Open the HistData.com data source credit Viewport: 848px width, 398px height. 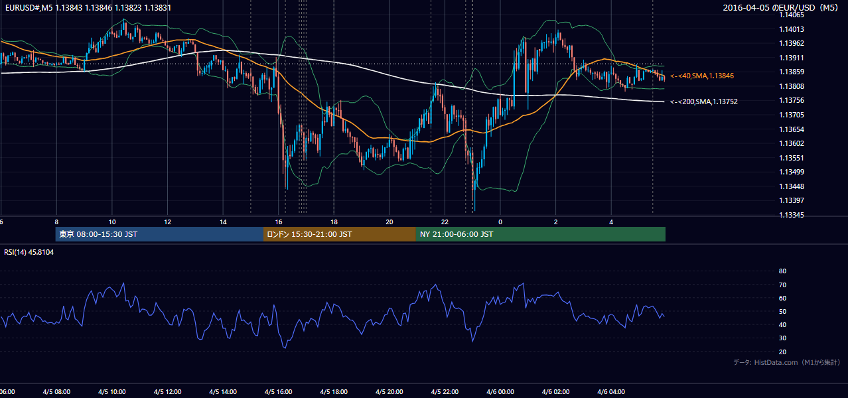pyautogui.click(x=787, y=362)
